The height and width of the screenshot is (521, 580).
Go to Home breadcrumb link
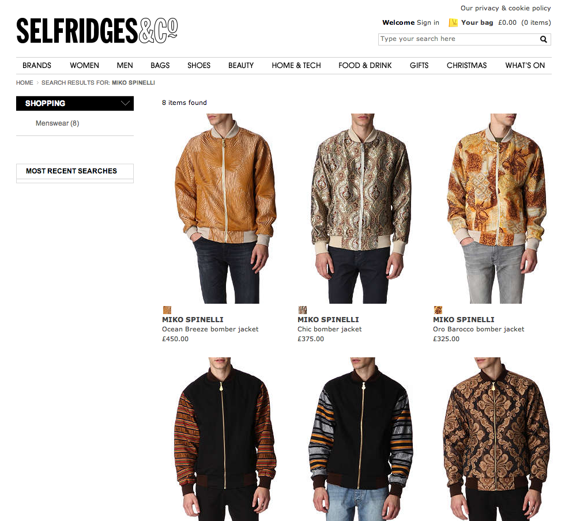coord(24,83)
